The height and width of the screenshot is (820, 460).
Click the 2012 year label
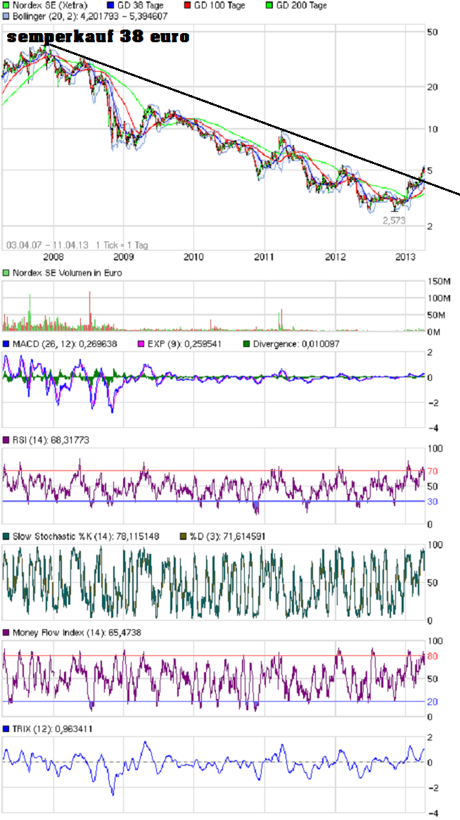pos(335,256)
